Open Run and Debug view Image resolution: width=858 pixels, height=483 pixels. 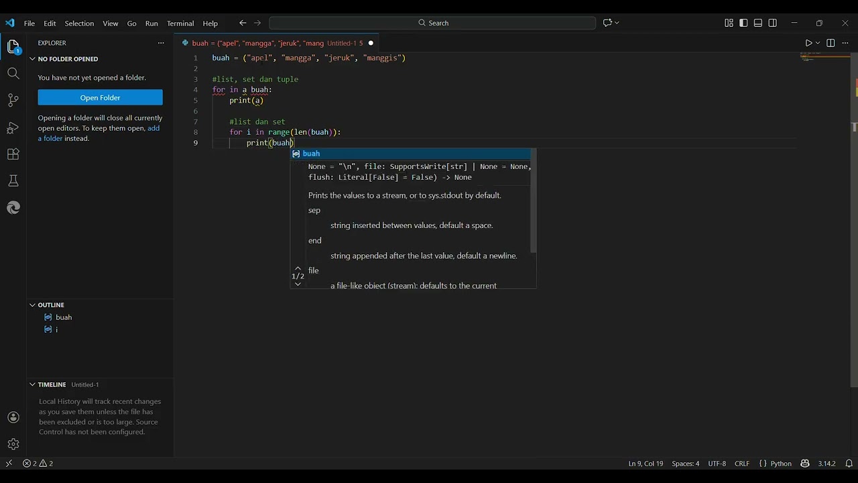coord(13,127)
